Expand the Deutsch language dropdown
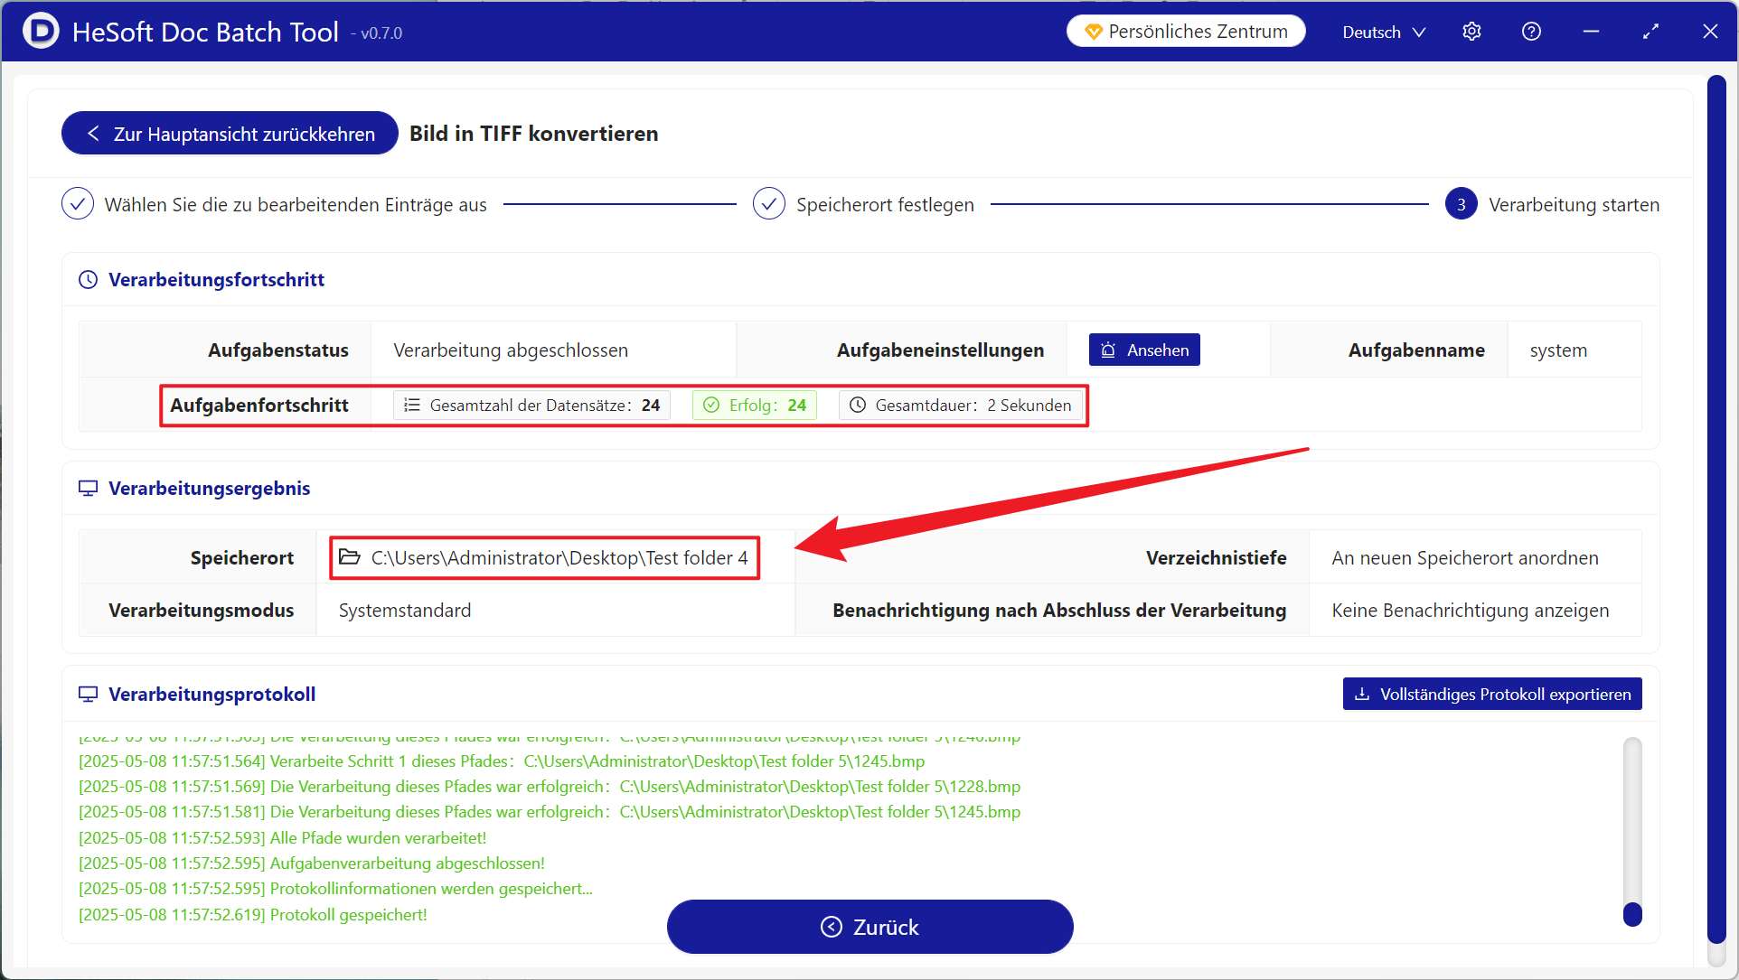 [1384, 32]
